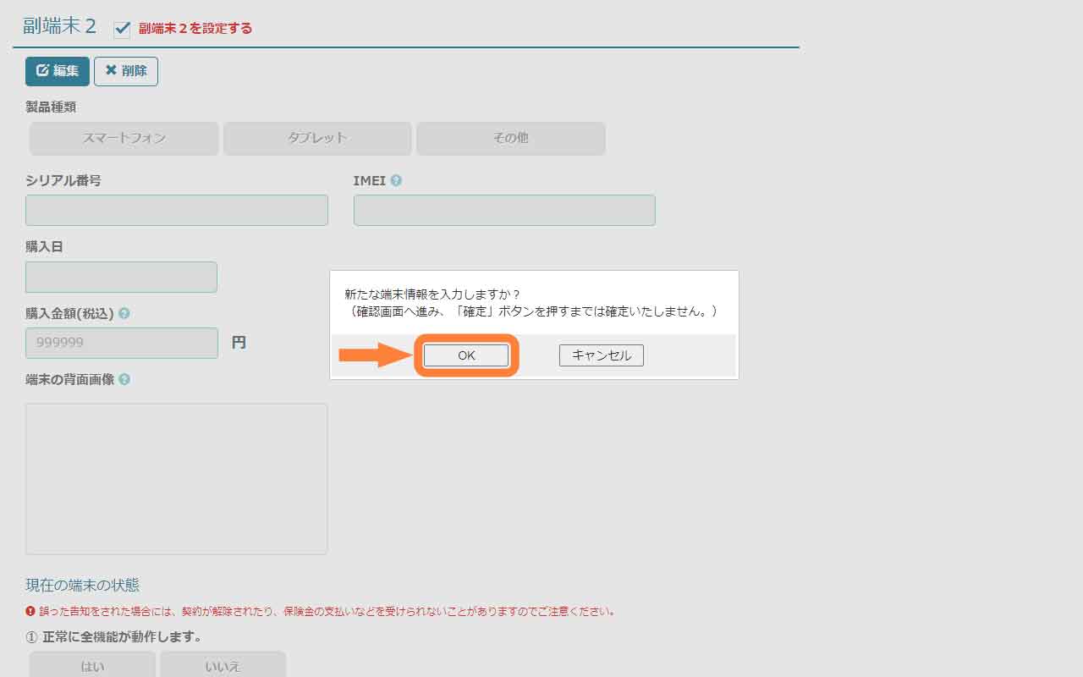Screen dimensions: 1083x677
Task: Select その他 product type
Action: (511, 138)
